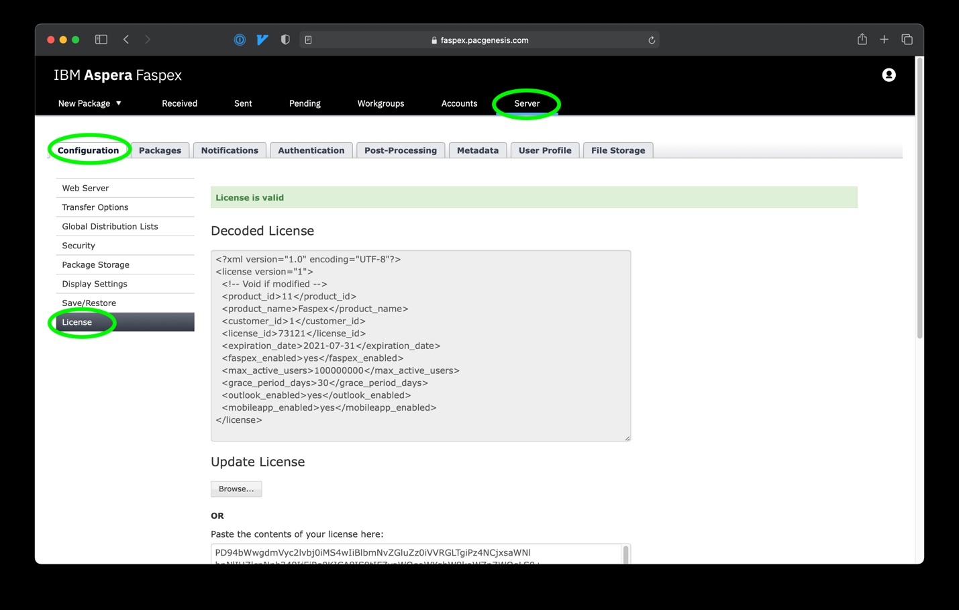Click the 'Decoded License' heading
This screenshot has width=959, height=610.
point(262,231)
